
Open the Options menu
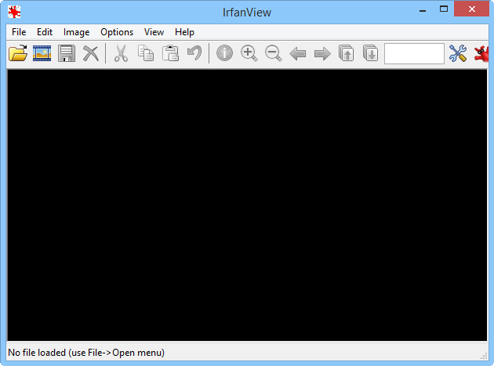coord(117,32)
